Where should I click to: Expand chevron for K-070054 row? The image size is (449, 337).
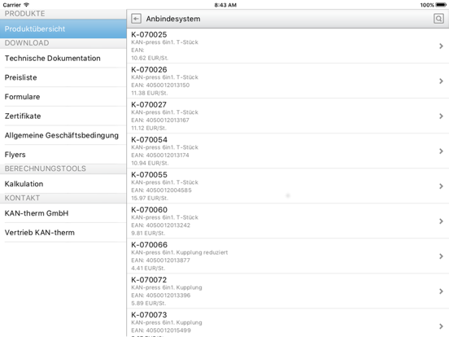click(441, 151)
